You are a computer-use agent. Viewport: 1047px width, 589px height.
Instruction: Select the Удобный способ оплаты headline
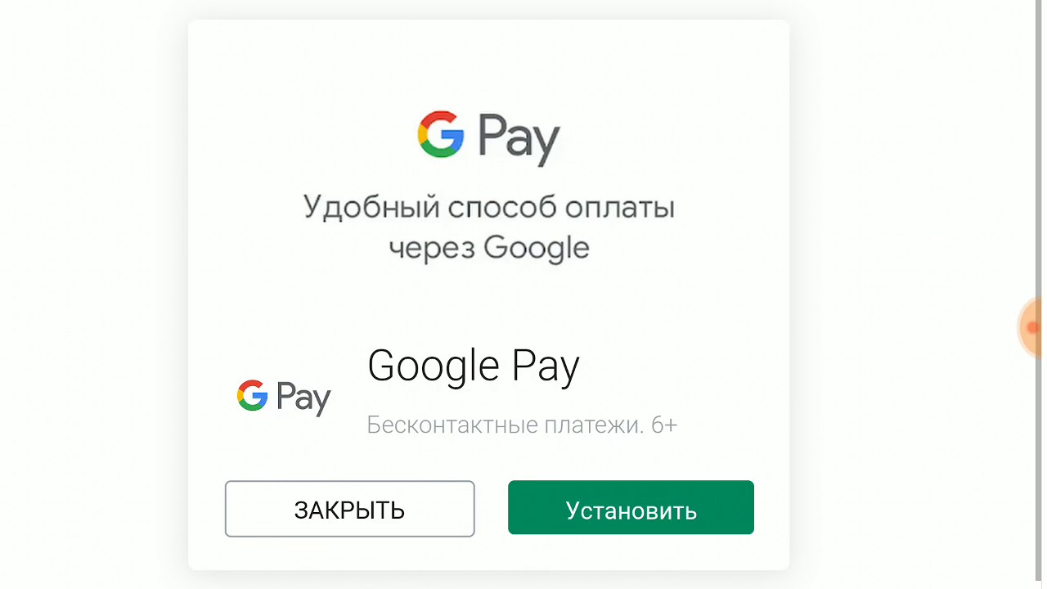488,207
